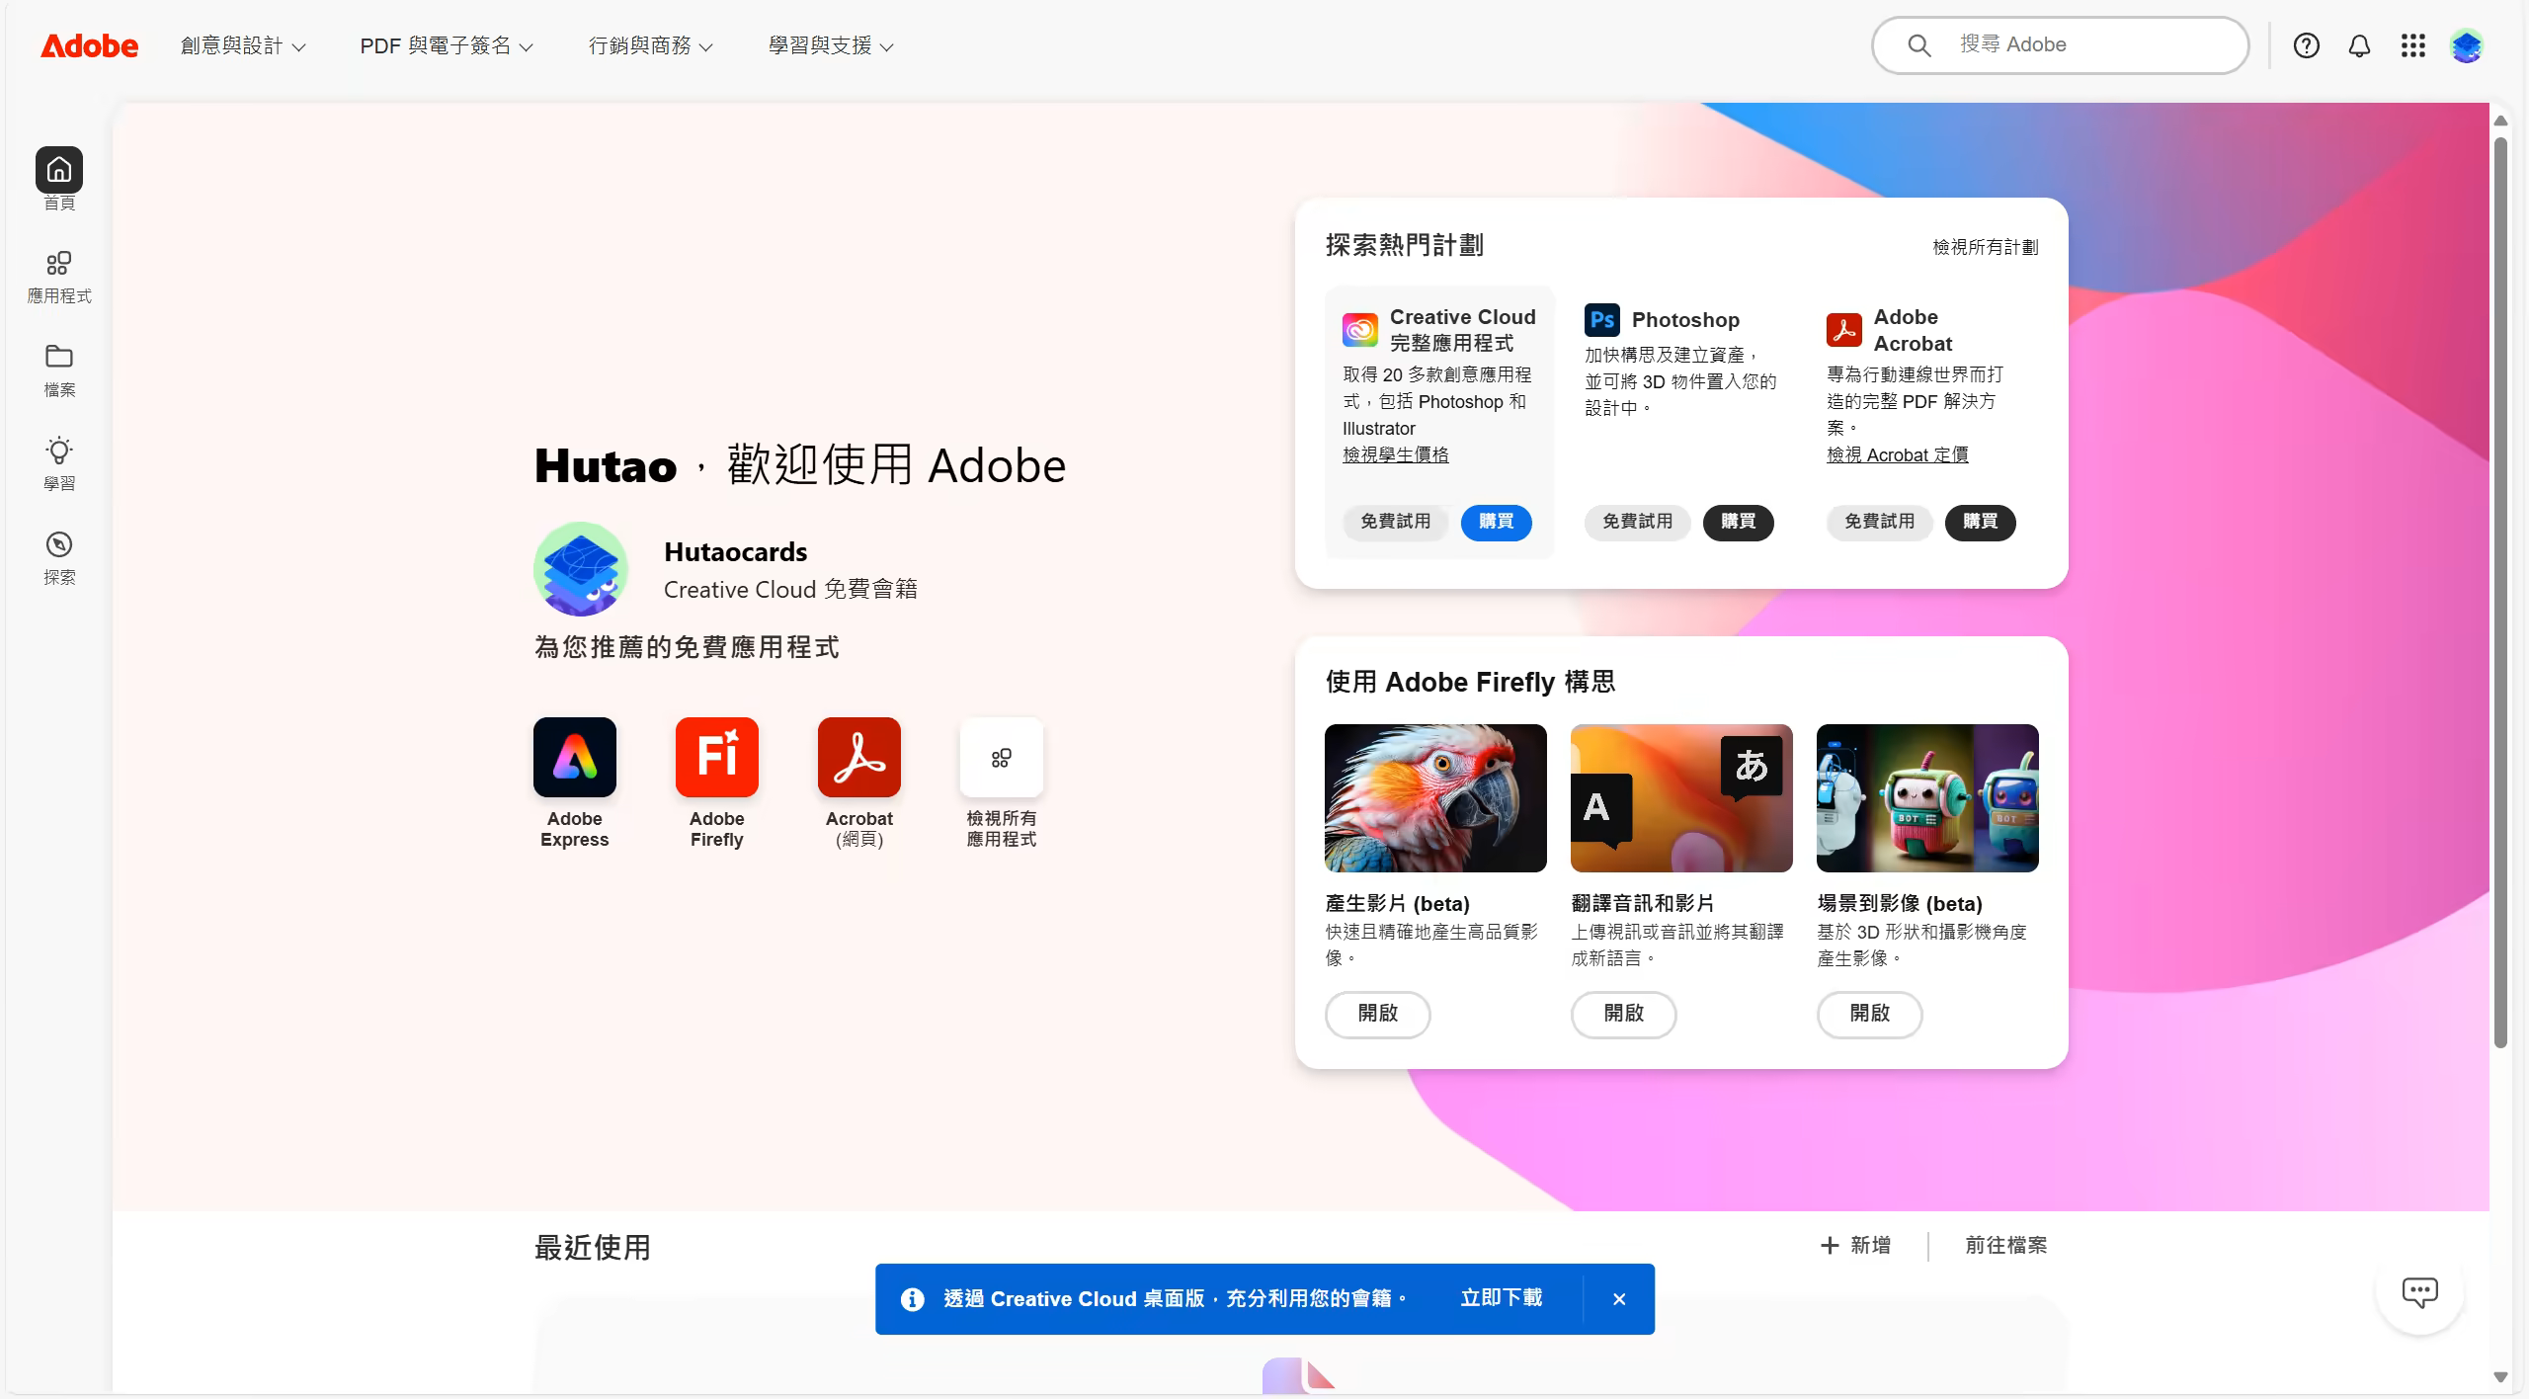Open the app switcher grid icon

tap(2412, 45)
